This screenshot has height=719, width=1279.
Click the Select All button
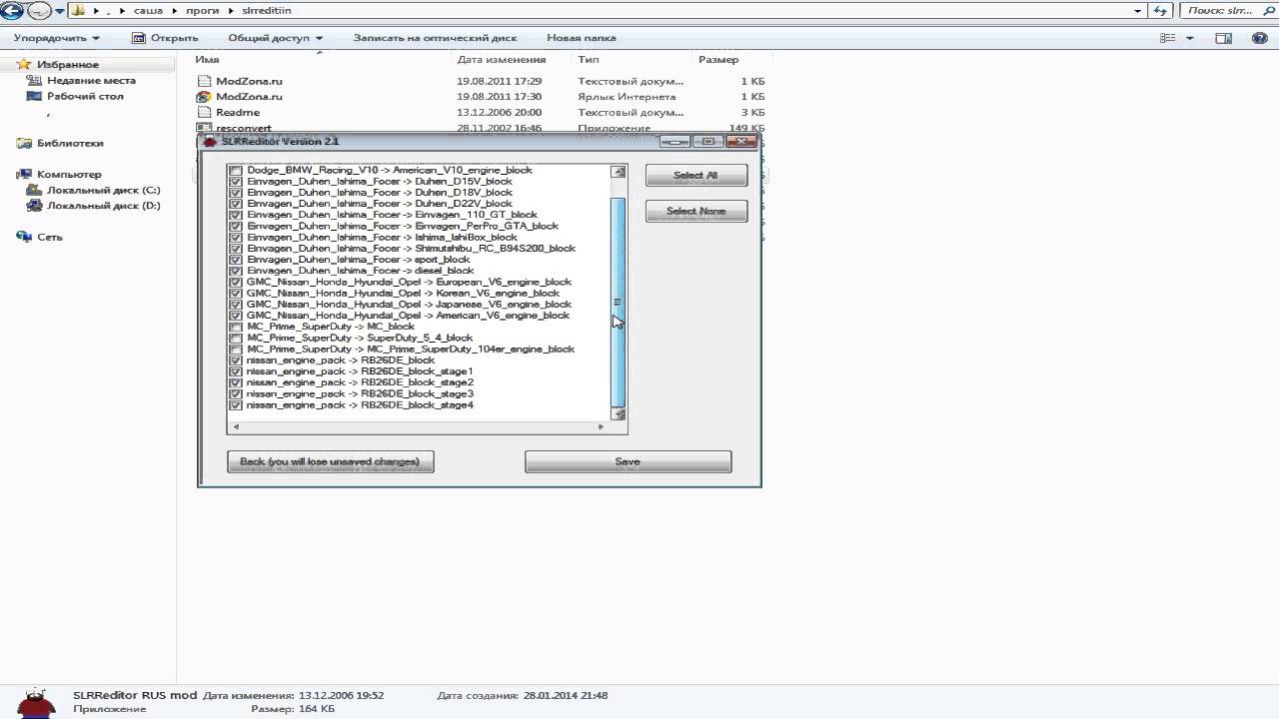(x=695, y=176)
